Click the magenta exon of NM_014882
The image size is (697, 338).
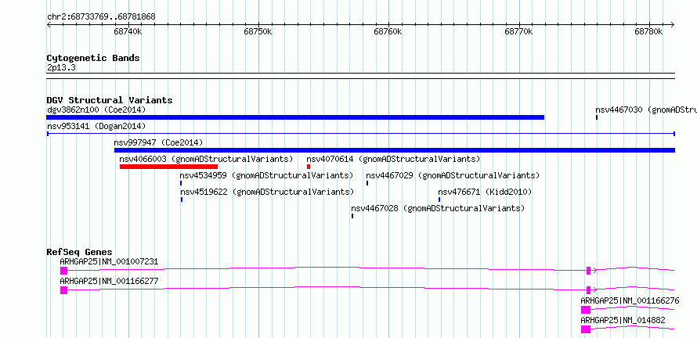point(586,329)
